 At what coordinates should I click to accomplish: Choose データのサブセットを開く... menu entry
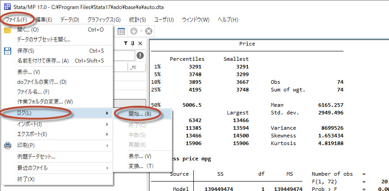click(x=58, y=40)
